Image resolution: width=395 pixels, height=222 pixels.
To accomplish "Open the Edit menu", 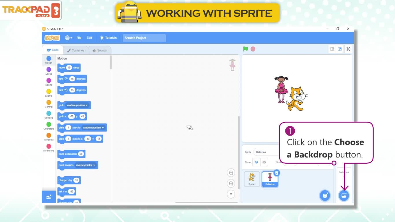I will [x=89, y=38].
